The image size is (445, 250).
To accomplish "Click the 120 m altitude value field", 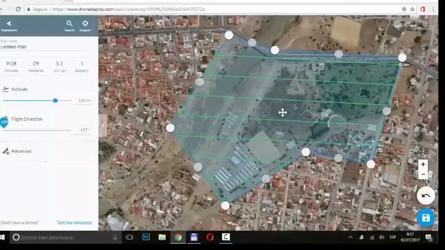I will pos(84,101).
